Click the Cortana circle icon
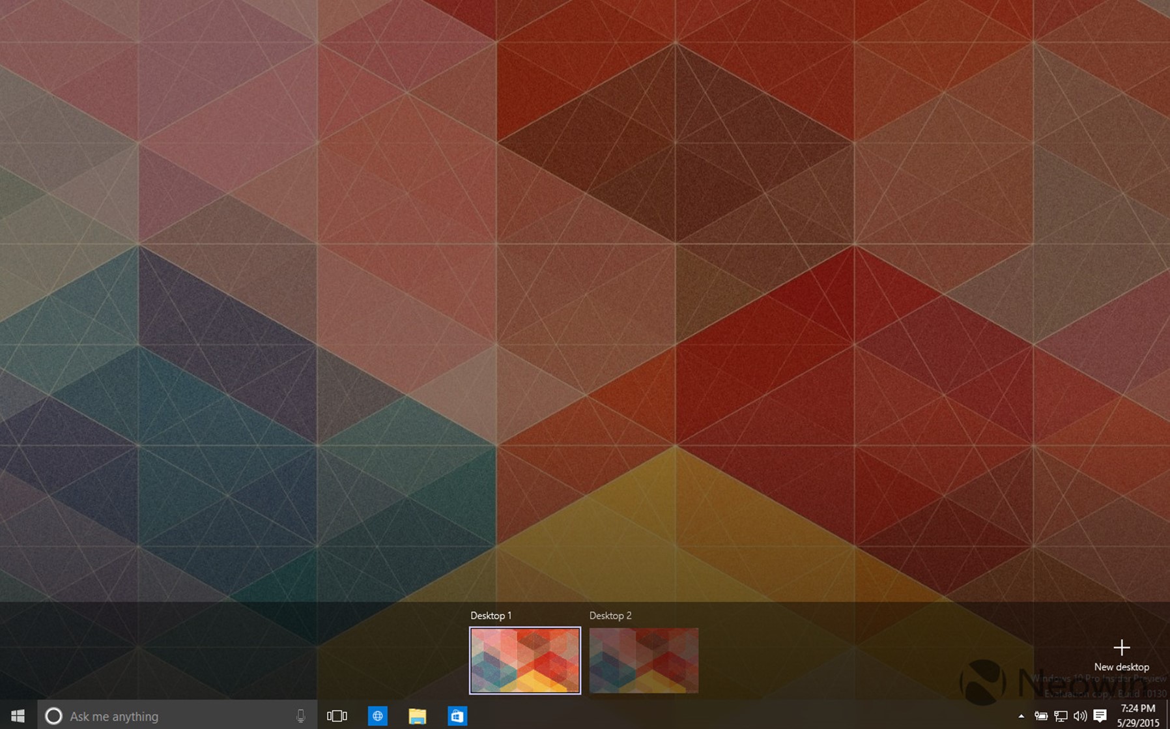The image size is (1170, 729). pos(53,716)
